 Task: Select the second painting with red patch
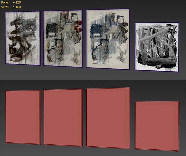coord(63,39)
